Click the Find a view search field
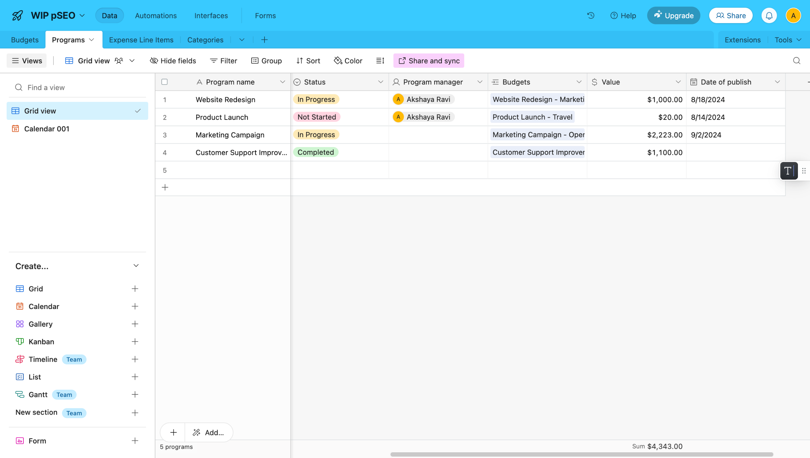 coord(78,87)
